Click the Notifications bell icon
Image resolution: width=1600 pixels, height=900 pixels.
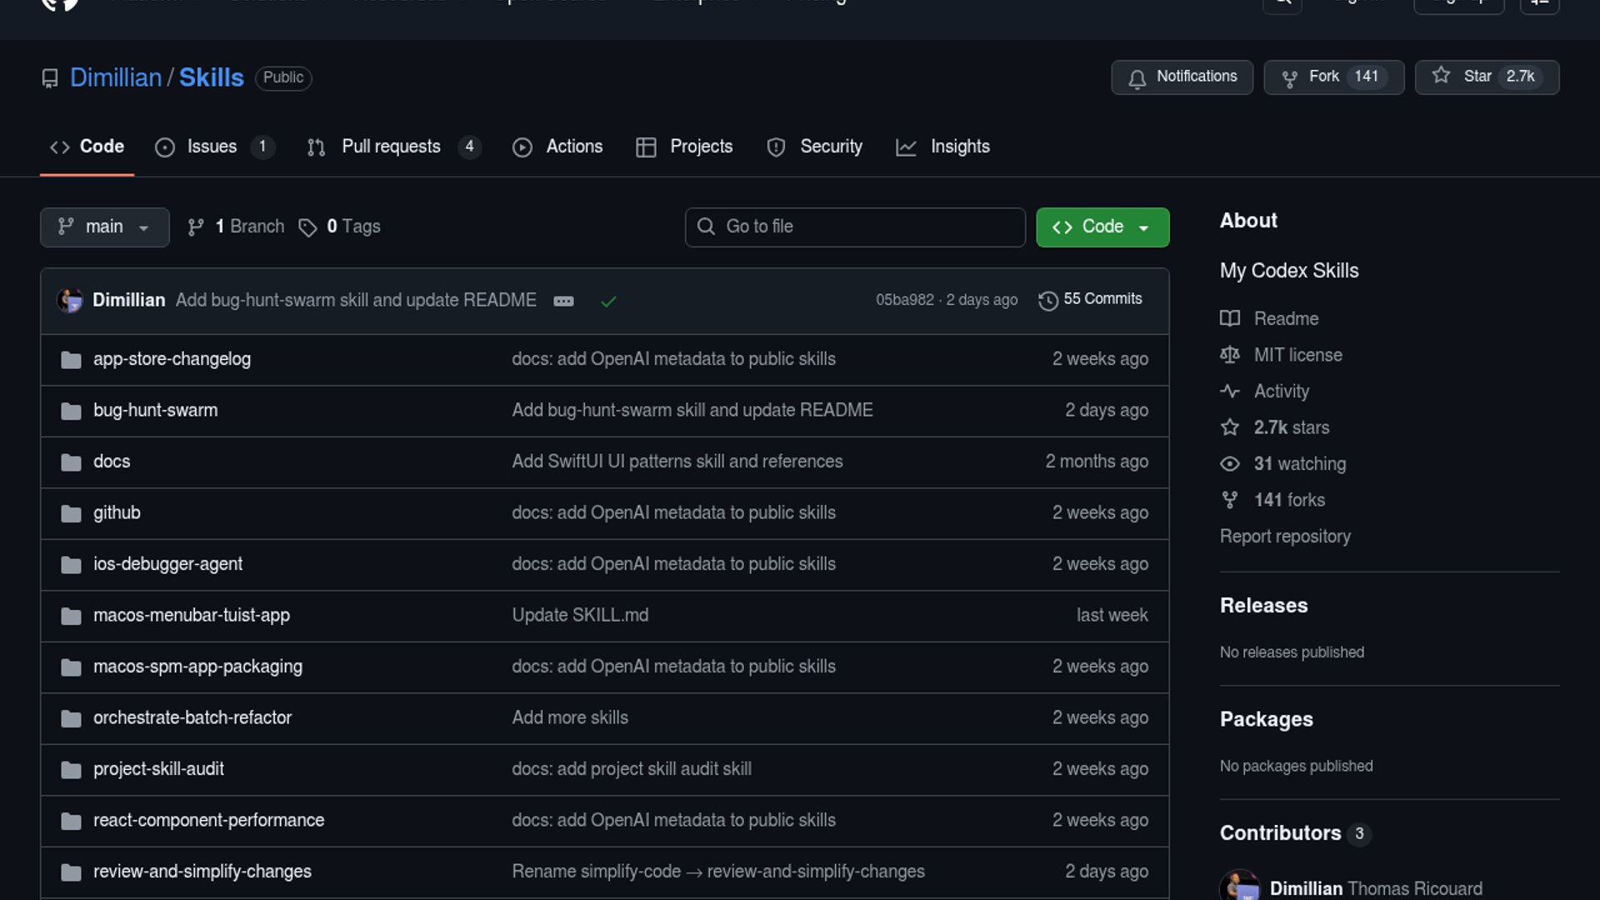coord(1137,78)
